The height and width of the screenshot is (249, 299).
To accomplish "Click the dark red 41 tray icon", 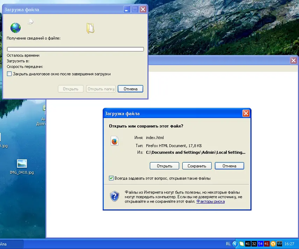I will tap(267, 244).
